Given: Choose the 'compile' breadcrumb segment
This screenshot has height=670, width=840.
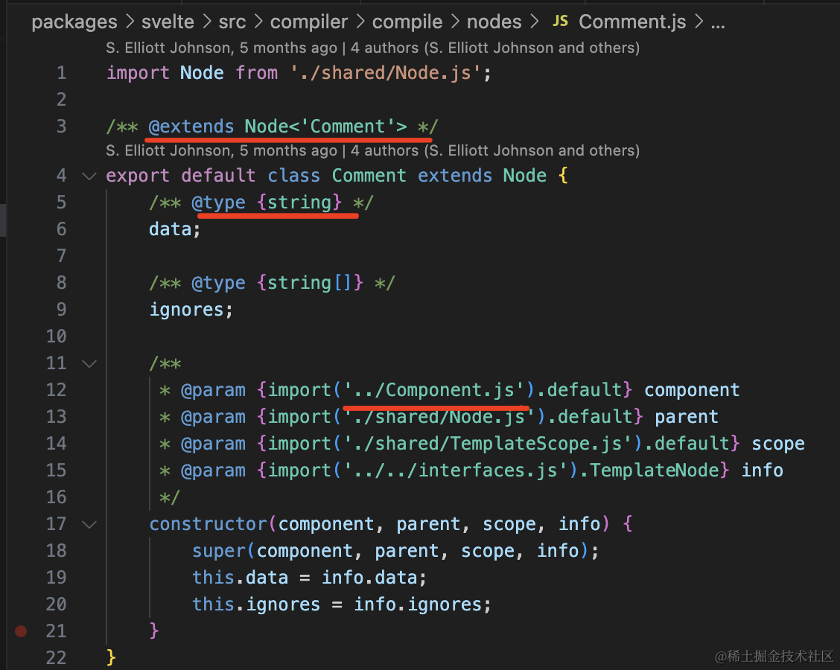Looking at the screenshot, I should (x=407, y=22).
